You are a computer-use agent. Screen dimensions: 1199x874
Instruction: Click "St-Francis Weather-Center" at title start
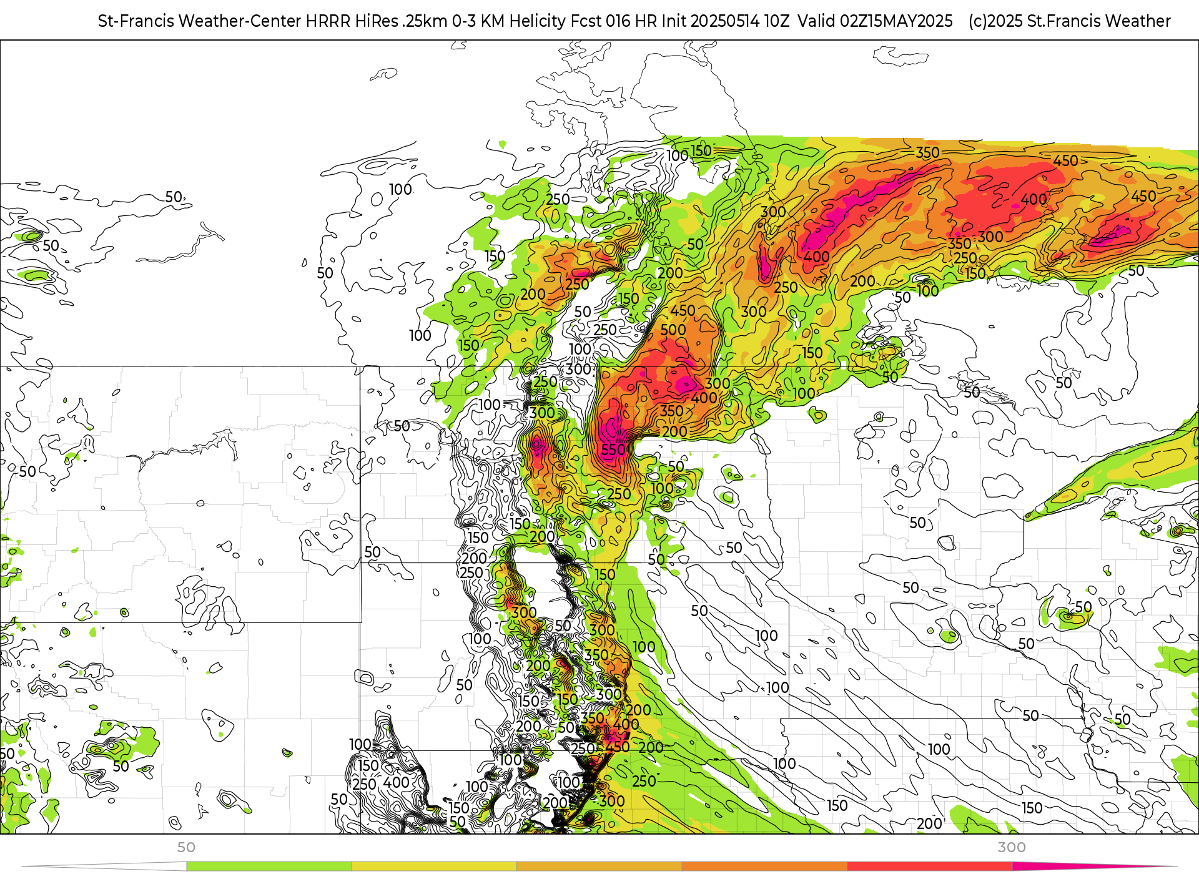(200, 21)
